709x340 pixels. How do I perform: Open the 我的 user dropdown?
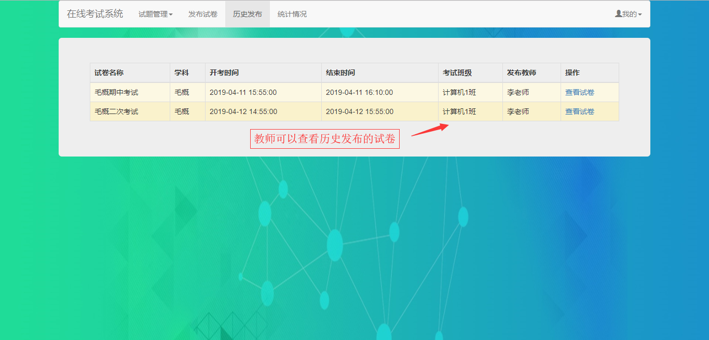(x=629, y=14)
